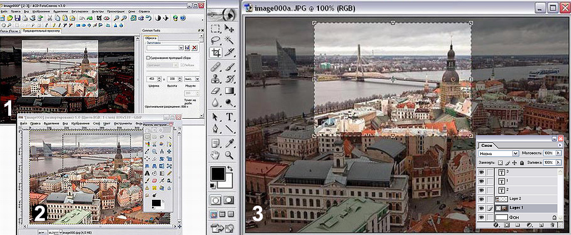Open the Фильтры menu in FotoCanvas
571x235 pixels.
click(98, 12)
